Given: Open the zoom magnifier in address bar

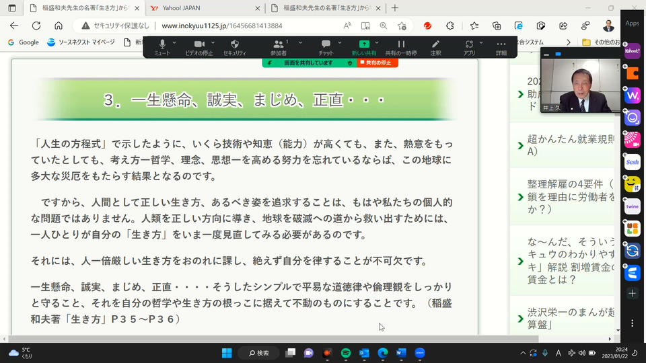Looking at the screenshot, I should pyautogui.click(x=384, y=26).
